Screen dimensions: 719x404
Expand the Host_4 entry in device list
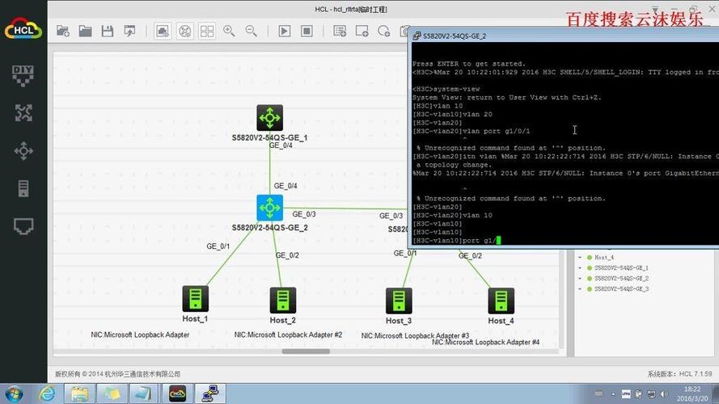coord(580,258)
